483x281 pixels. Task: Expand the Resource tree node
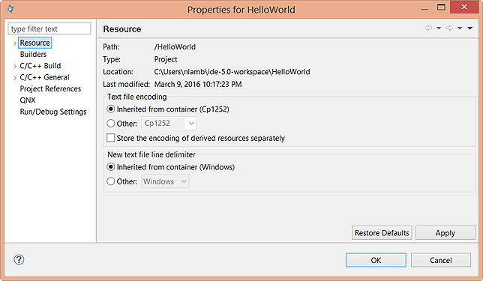[x=15, y=43]
